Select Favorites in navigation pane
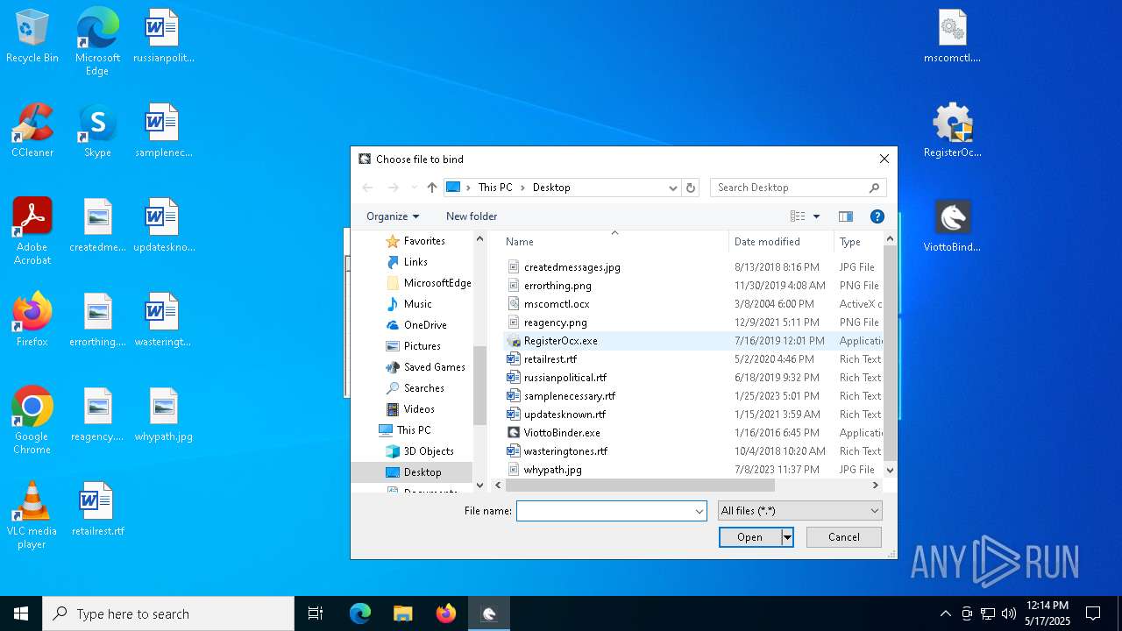1122x631 pixels. (424, 241)
